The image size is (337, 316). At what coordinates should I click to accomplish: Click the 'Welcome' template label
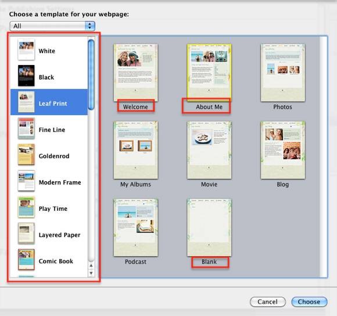click(x=135, y=107)
